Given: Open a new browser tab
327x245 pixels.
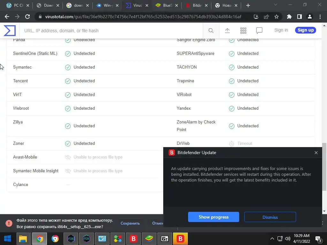Looking at the screenshot, I should [248, 6].
